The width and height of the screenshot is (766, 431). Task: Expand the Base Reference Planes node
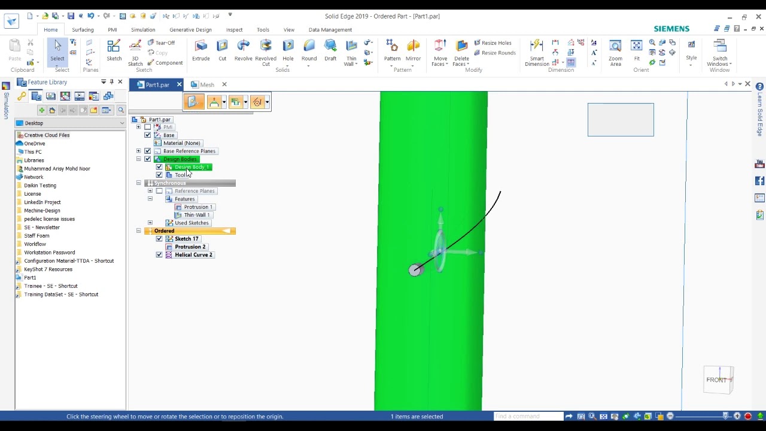pos(139,151)
